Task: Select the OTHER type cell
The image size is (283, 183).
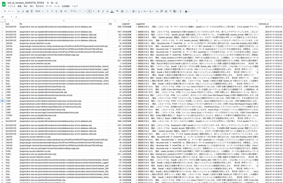Action: 12,115
